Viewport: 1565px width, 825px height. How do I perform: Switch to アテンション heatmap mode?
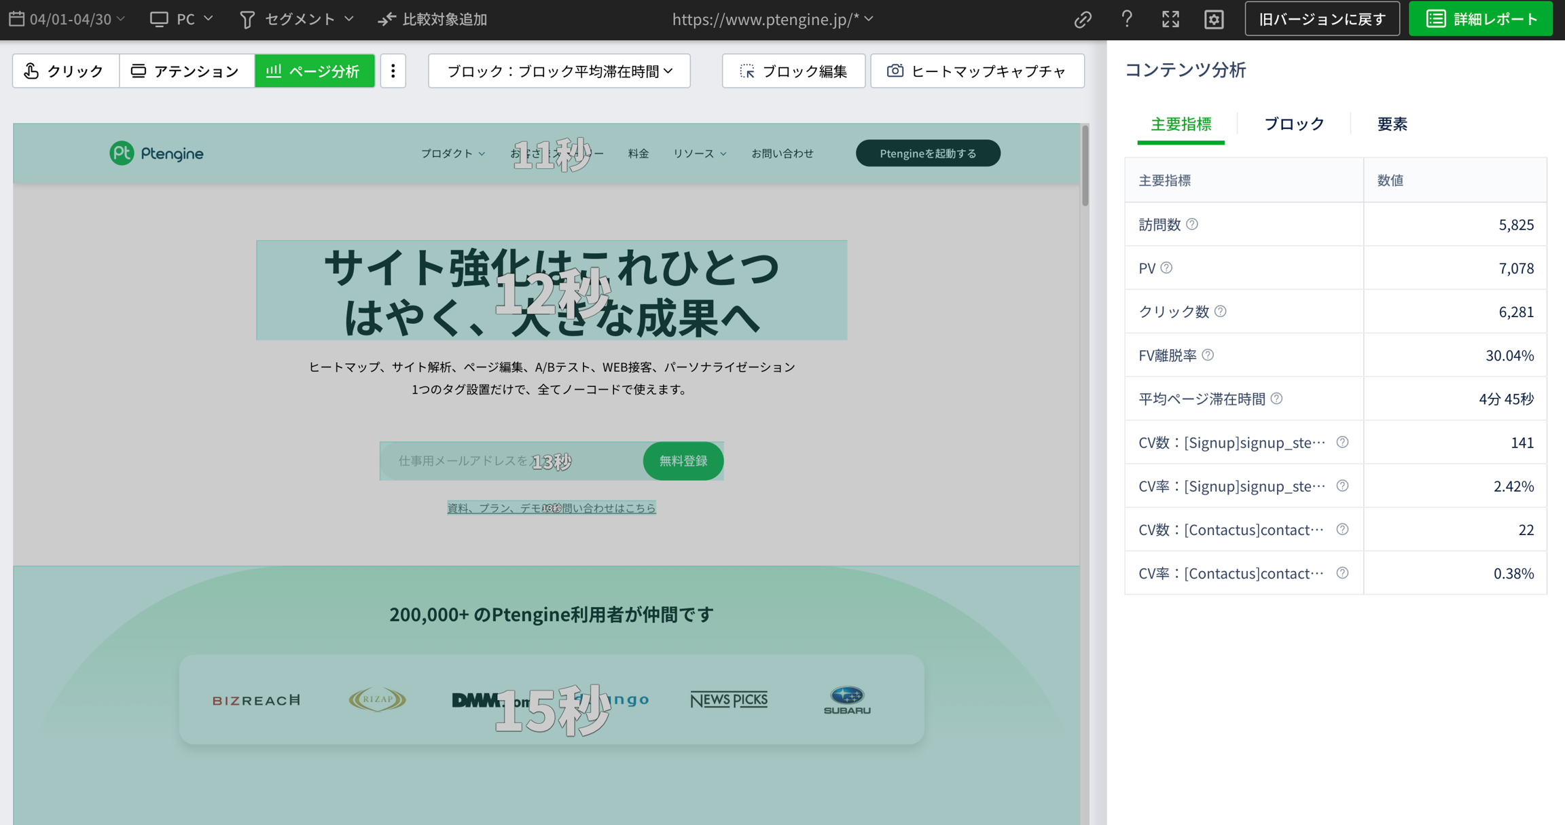186,71
